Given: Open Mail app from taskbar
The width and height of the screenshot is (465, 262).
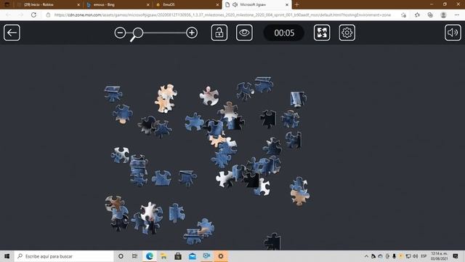Looking at the screenshot, I should point(192,256).
